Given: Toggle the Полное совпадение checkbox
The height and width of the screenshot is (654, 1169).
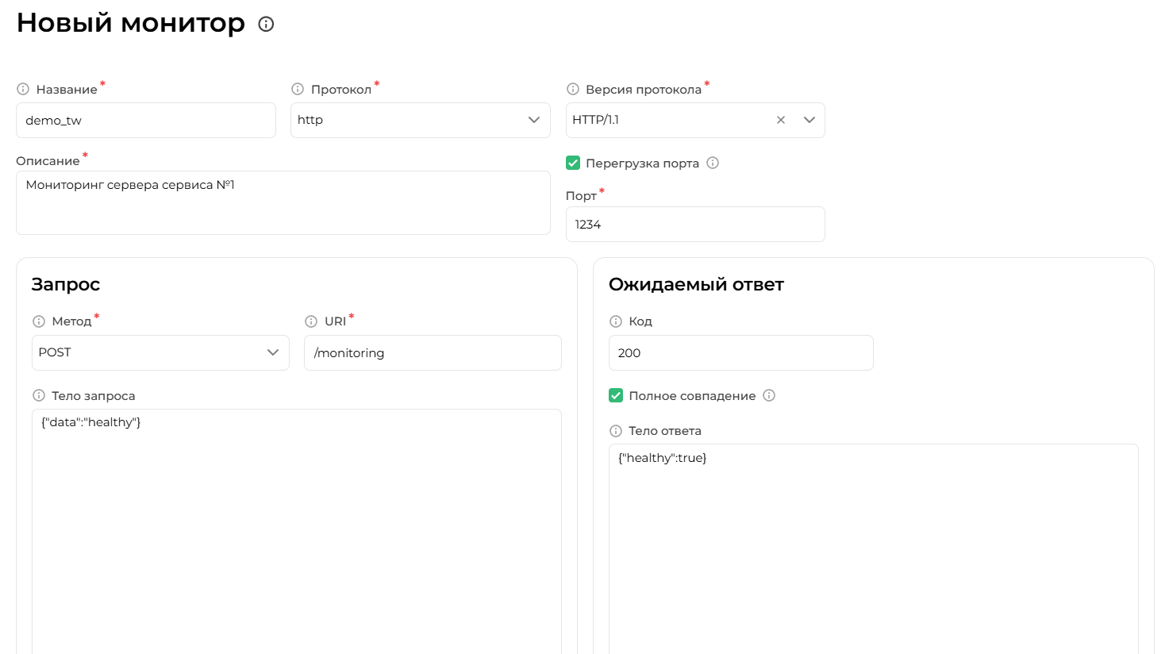Looking at the screenshot, I should click(x=616, y=395).
